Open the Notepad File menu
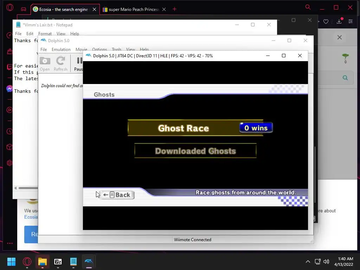Screen dimensions: 360x270 [18, 34]
